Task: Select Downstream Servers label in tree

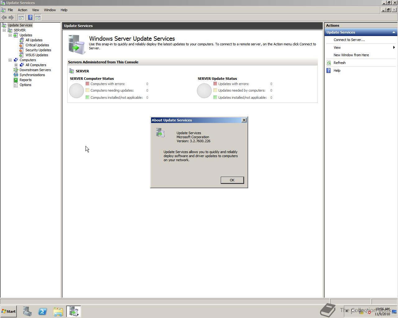Action: pos(35,70)
